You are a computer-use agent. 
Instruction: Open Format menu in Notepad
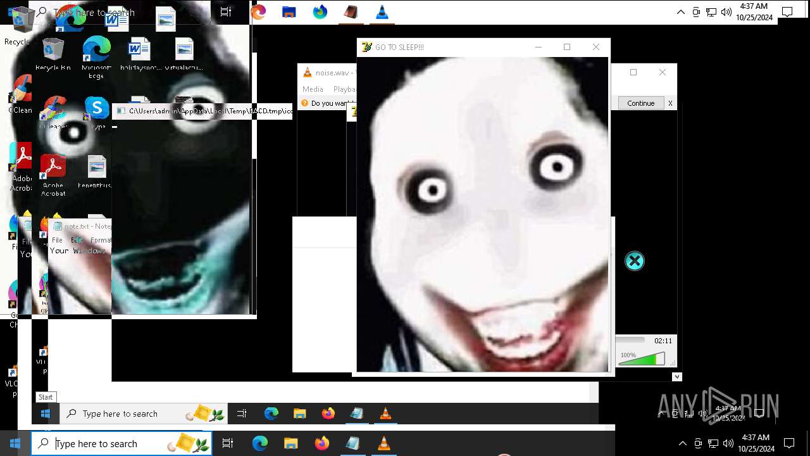pyautogui.click(x=101, y=240)
